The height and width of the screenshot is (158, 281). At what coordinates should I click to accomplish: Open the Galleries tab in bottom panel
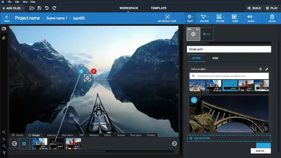52,135
